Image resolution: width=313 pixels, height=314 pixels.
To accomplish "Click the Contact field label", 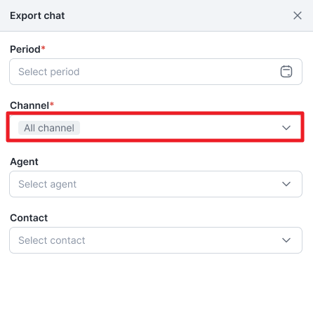I will pos(29,218).
